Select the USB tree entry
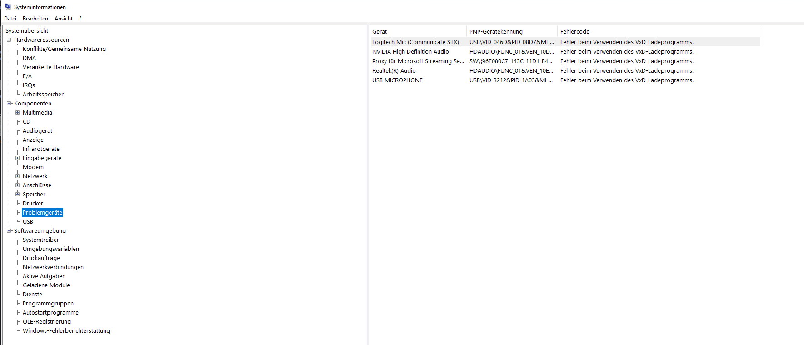The width and height of the screenshot is (804, 345). (28, 222)
